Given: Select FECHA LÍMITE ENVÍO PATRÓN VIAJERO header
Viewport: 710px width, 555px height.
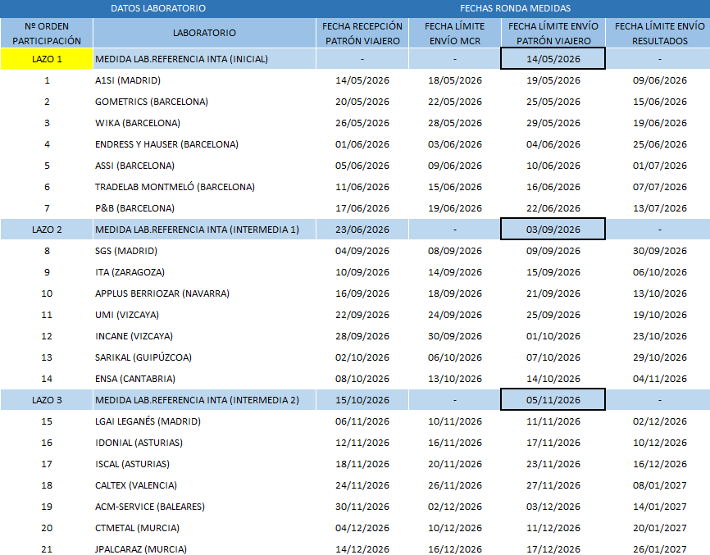Looking at the screenshot, I should click(553, 33).
